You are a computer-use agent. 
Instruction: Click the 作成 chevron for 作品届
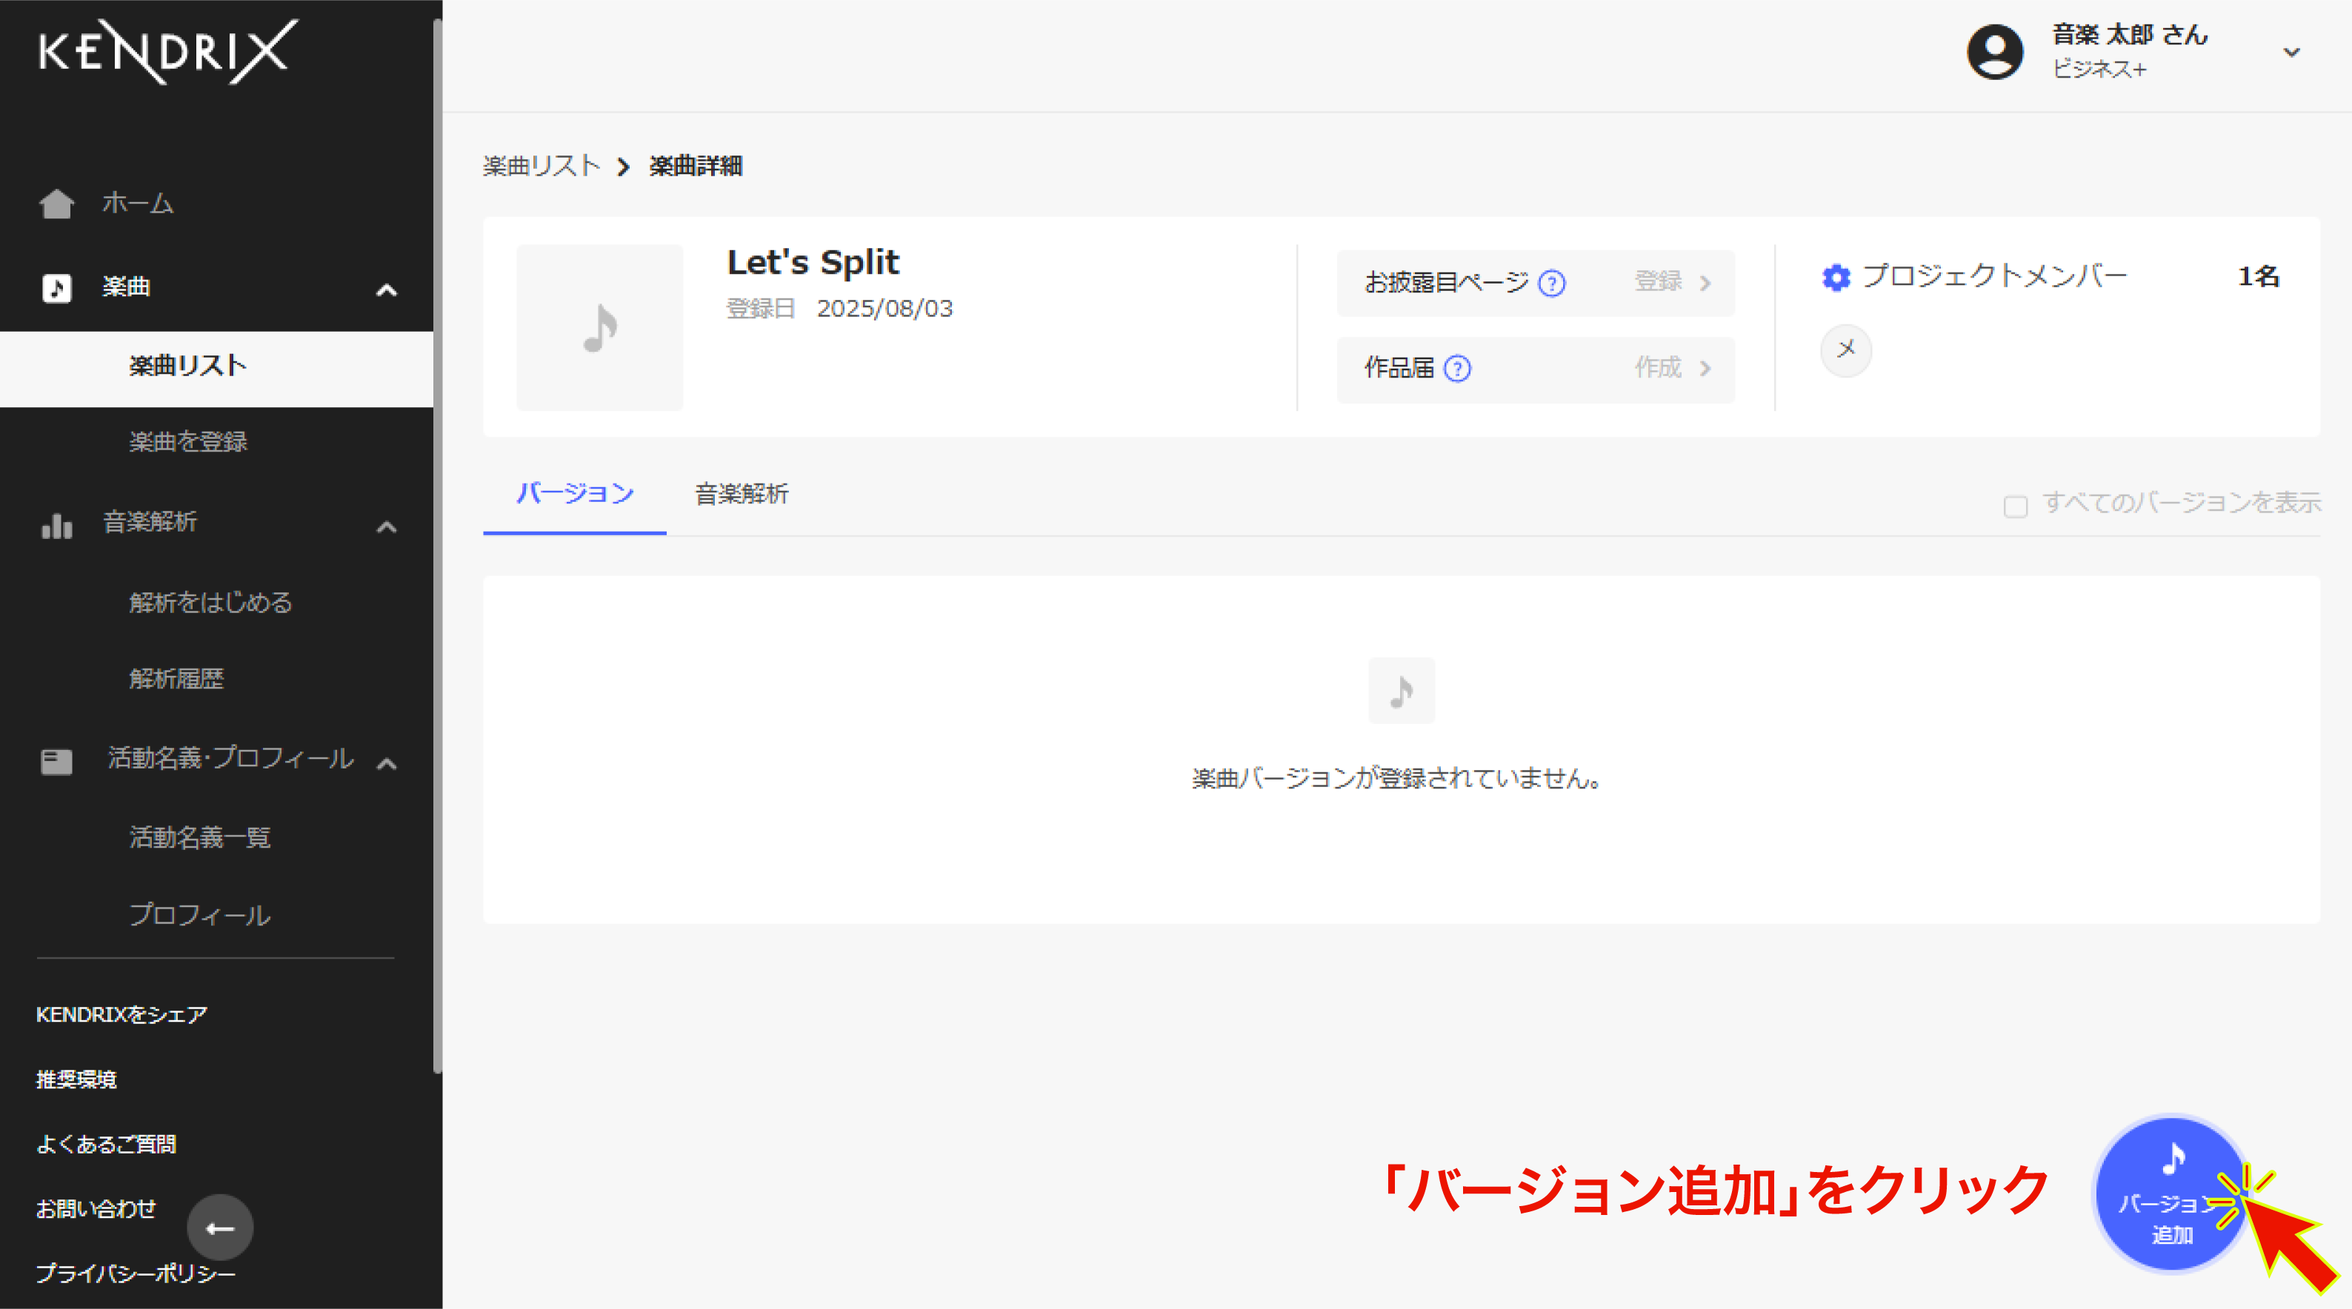pos(1705,369)
